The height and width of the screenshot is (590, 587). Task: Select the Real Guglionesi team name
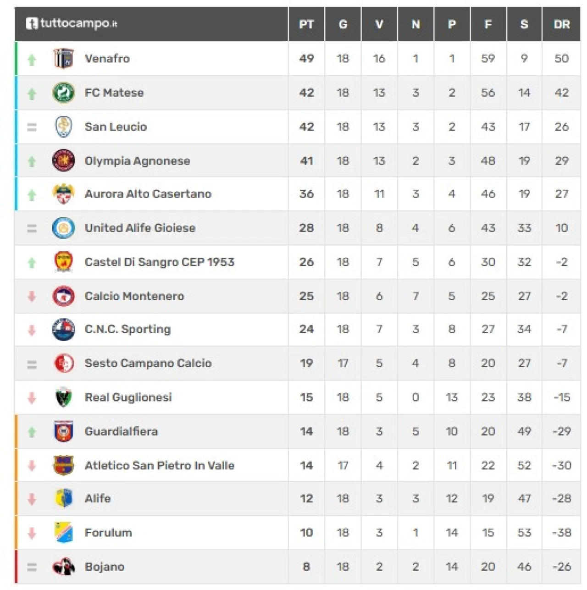128,397
